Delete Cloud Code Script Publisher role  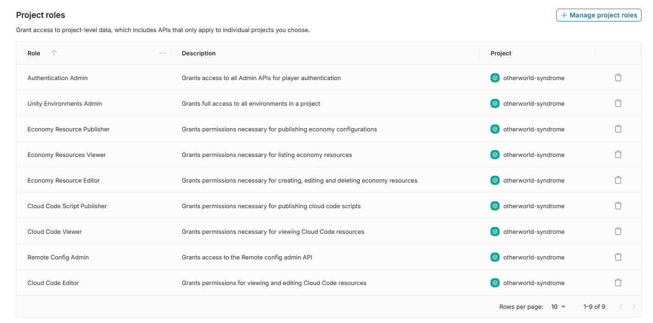pyautogui.click(x=618, y=206)
